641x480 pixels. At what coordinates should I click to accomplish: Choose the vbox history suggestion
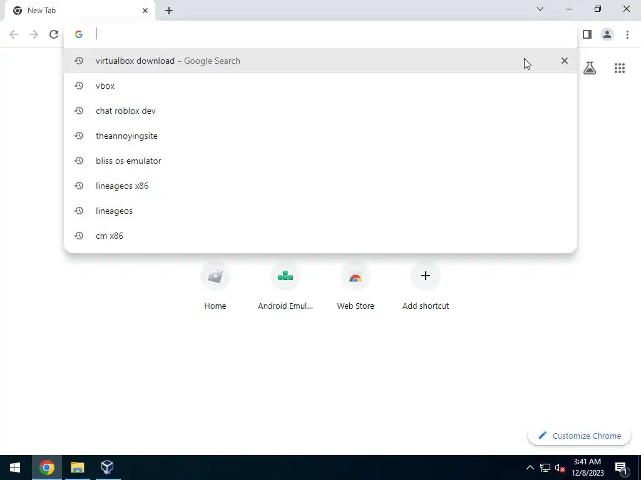click(320, 86)
